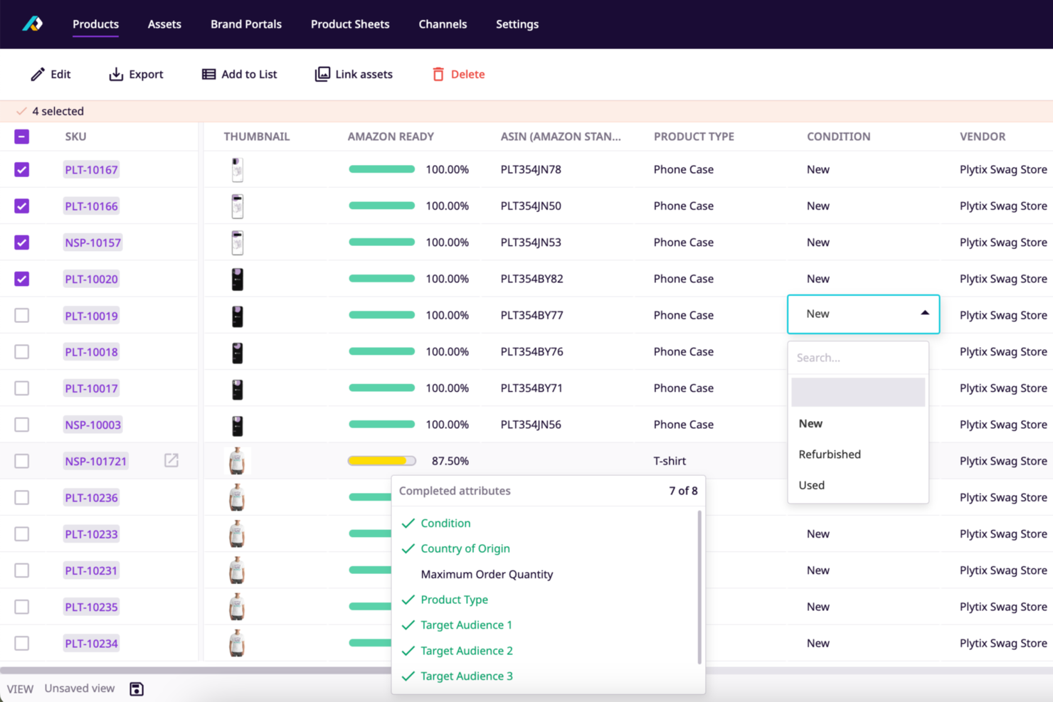Toggle the select-all header checkbox
Viewport: 1053px width, 702px height.
click(22, 137)
